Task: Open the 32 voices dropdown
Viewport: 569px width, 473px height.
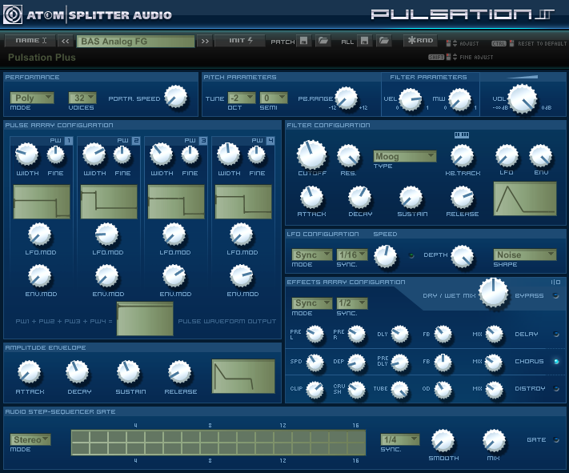Action: [x=82, y=98]
